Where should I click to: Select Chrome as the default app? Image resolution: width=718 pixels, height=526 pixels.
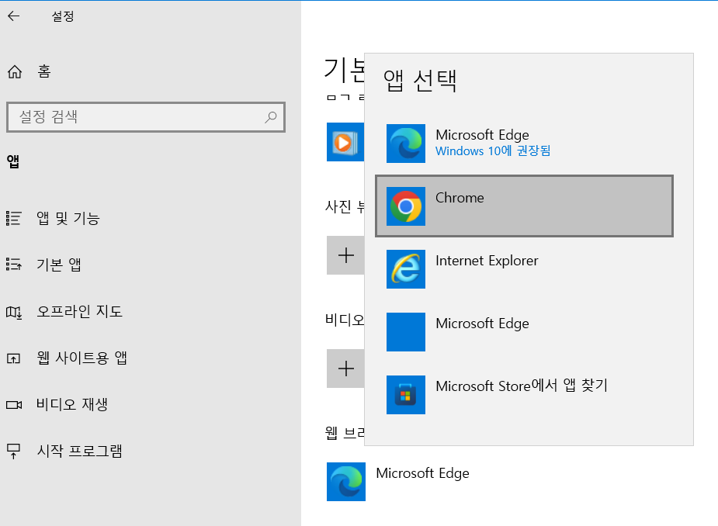(x=524, y=206)
